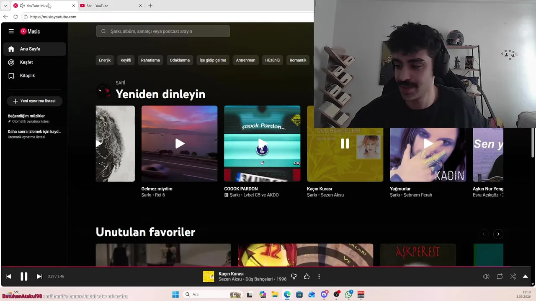Play Yağmurlar thumbnail
This screenshot has width=536, height=301.
428,143
